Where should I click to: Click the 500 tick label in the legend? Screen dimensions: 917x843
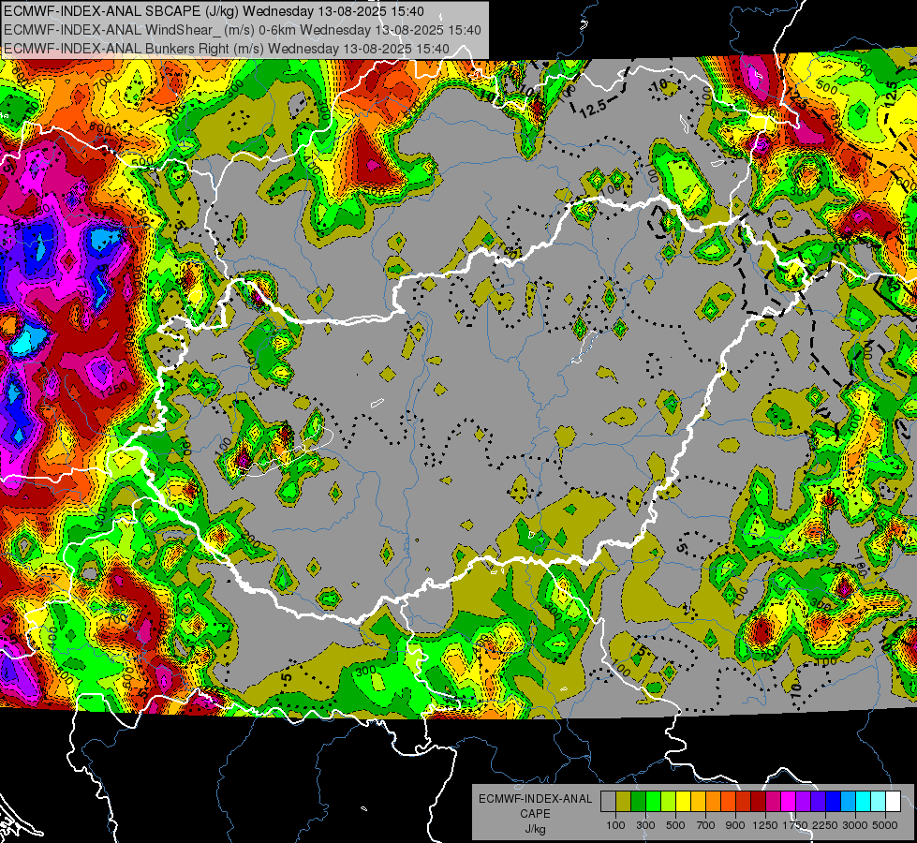point(675,825)
